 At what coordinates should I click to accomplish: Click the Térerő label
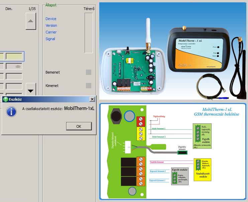89,9
